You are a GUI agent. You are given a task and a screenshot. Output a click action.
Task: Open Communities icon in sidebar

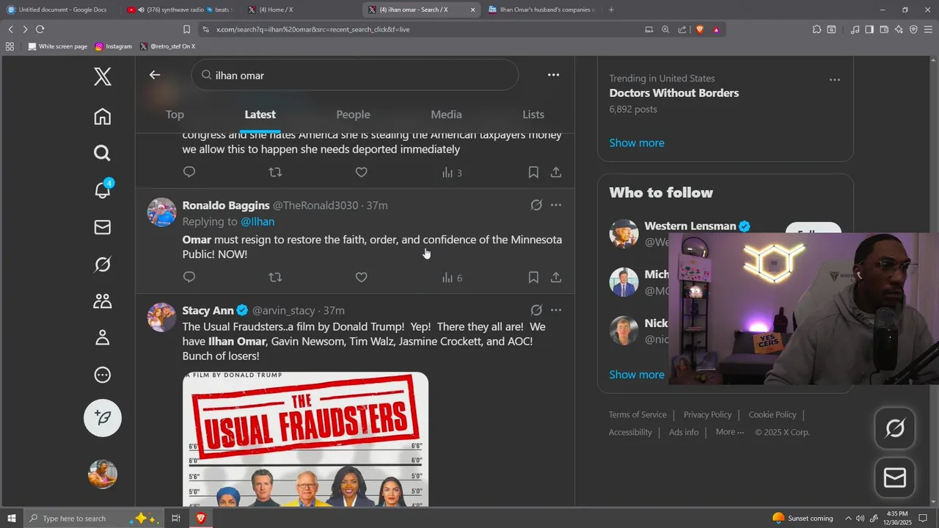(x=103, y=301)
